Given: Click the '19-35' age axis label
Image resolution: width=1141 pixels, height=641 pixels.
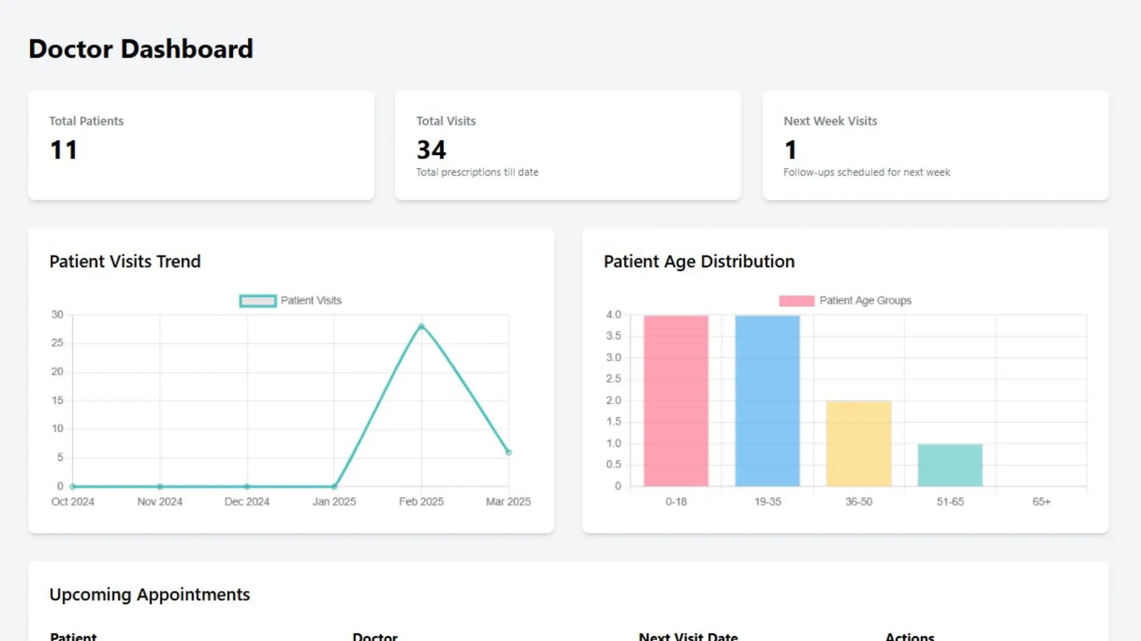Looking at the screenshot, I should coord(768,502).
